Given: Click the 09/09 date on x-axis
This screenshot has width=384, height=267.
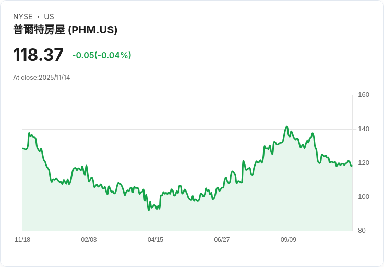Looking at the screenshot, I should click(289, 240).
